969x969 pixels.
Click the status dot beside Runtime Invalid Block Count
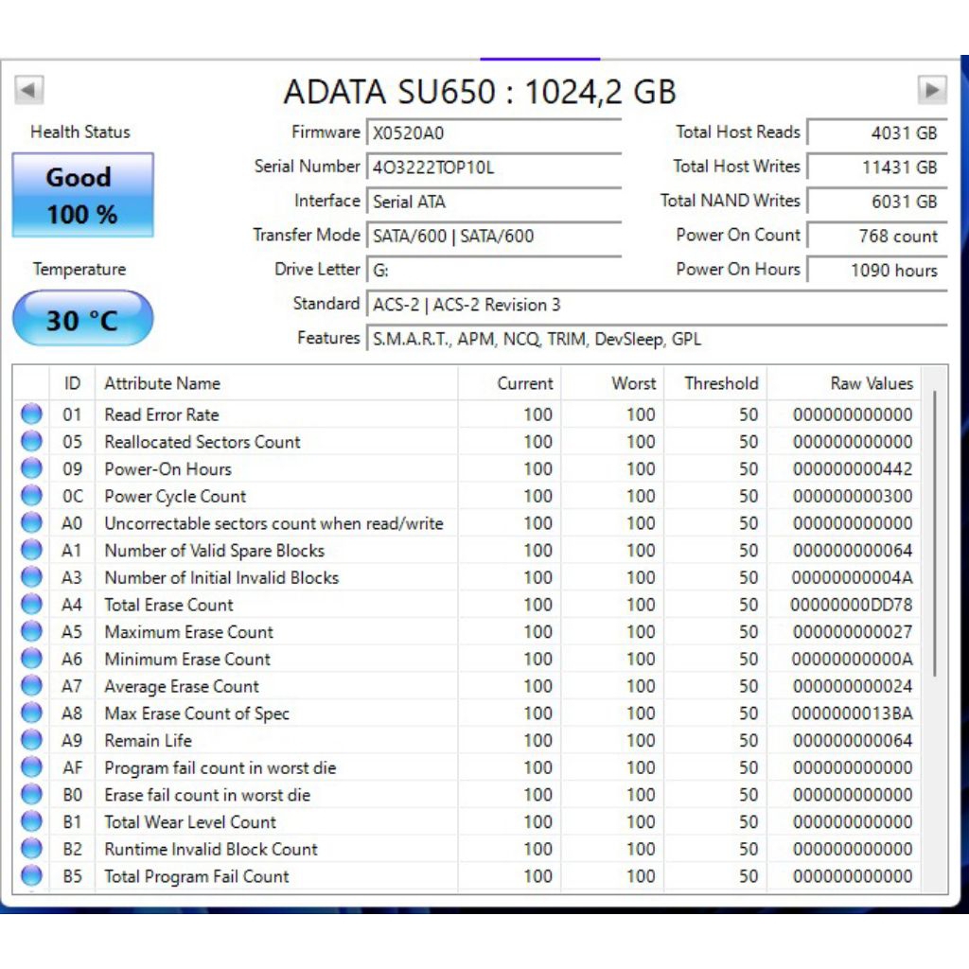pyautogui.click(x=31, y=850)
